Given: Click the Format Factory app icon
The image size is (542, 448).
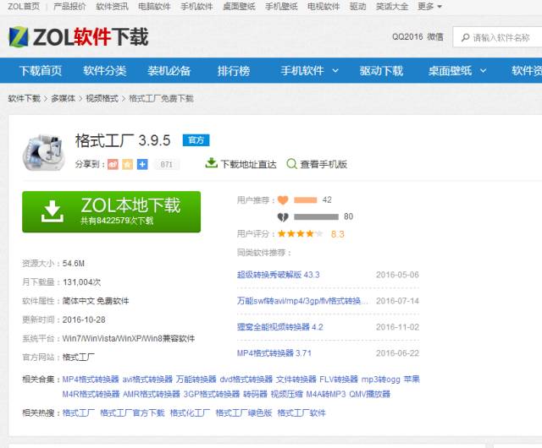Looking at the screenshot, I should [x=44, y=152].
